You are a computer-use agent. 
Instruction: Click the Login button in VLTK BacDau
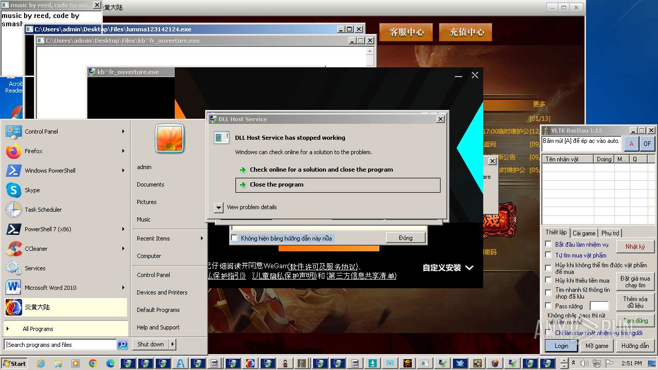pos(561,346)
